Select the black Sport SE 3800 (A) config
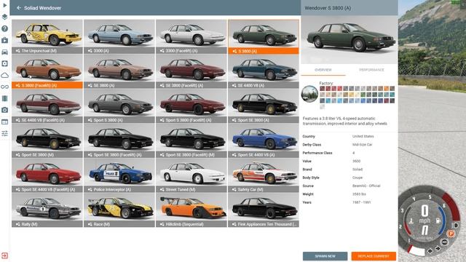This screenshot has height=262, width=466. click(x=264, y=106)
